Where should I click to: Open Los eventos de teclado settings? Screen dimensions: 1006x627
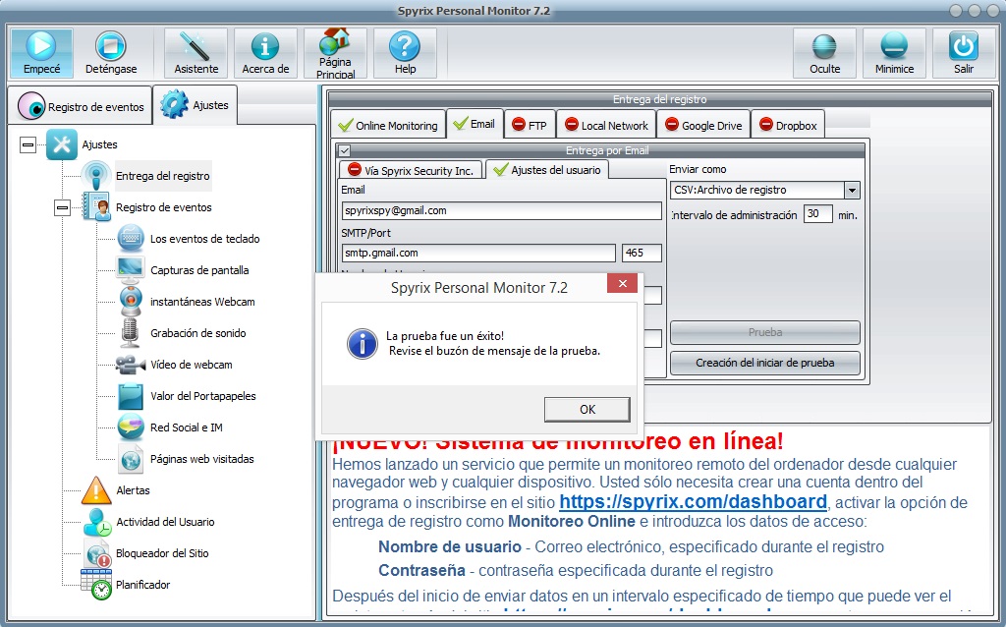(204, 239)
